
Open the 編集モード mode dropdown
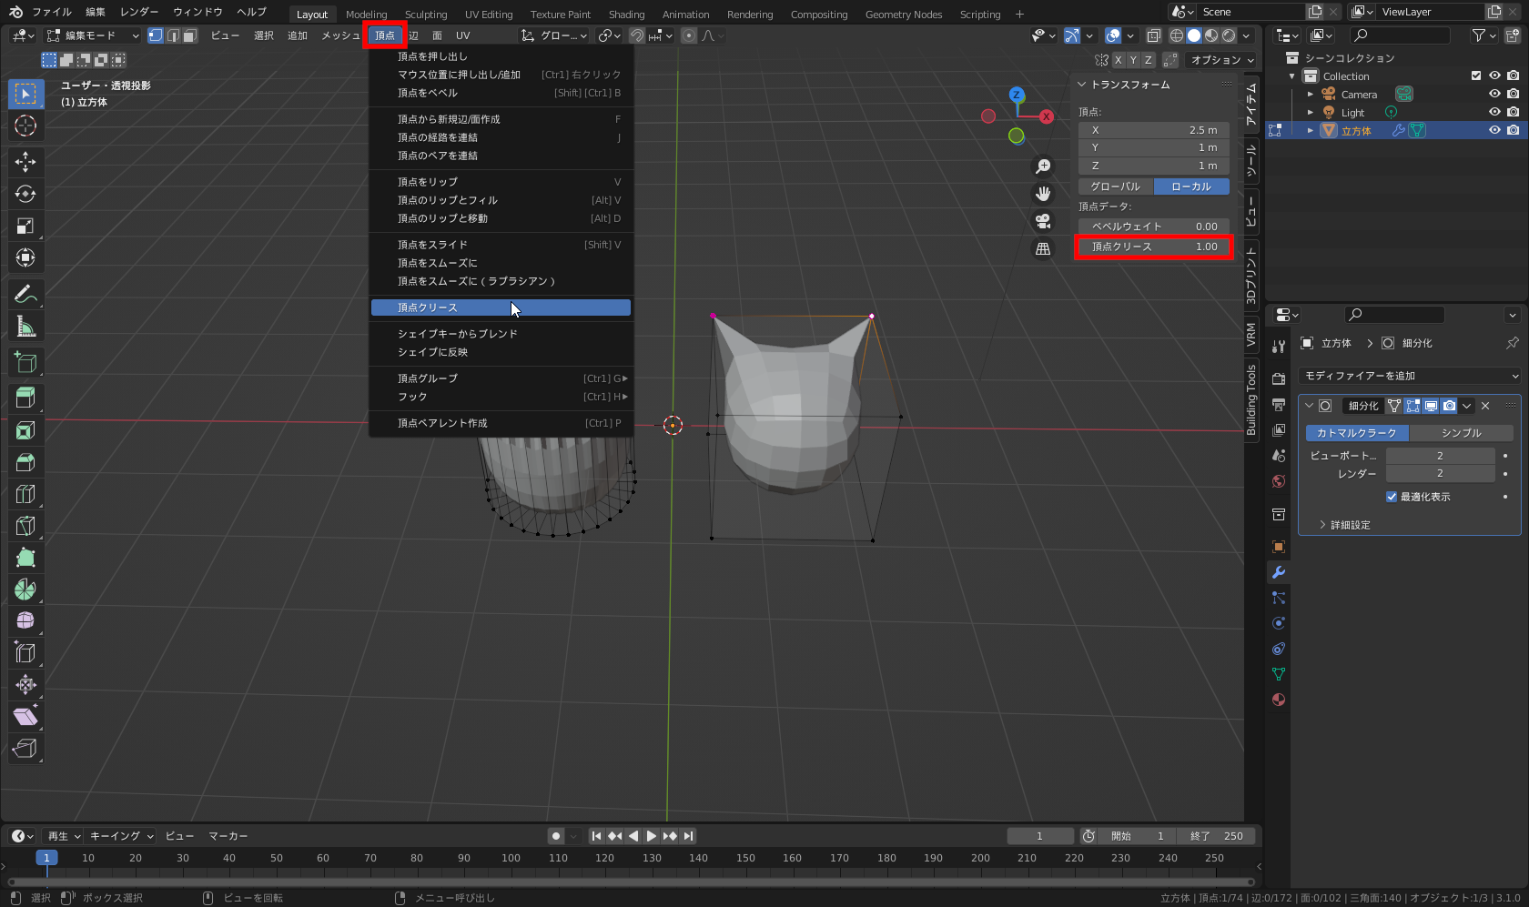tap(93, 35)
